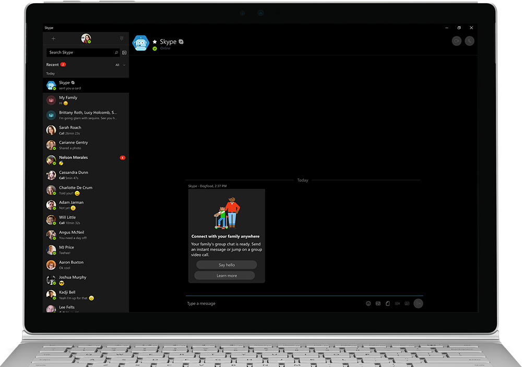Screen dimensions: 522x367
Task: Click the Recent heading label
Action: point(52,65)
